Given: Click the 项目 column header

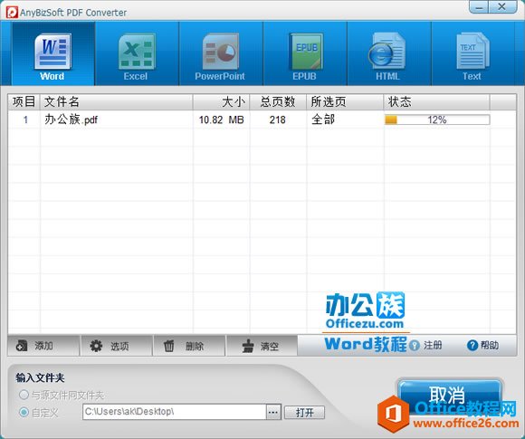Looking at the screenshot, I should pos(24,101).
